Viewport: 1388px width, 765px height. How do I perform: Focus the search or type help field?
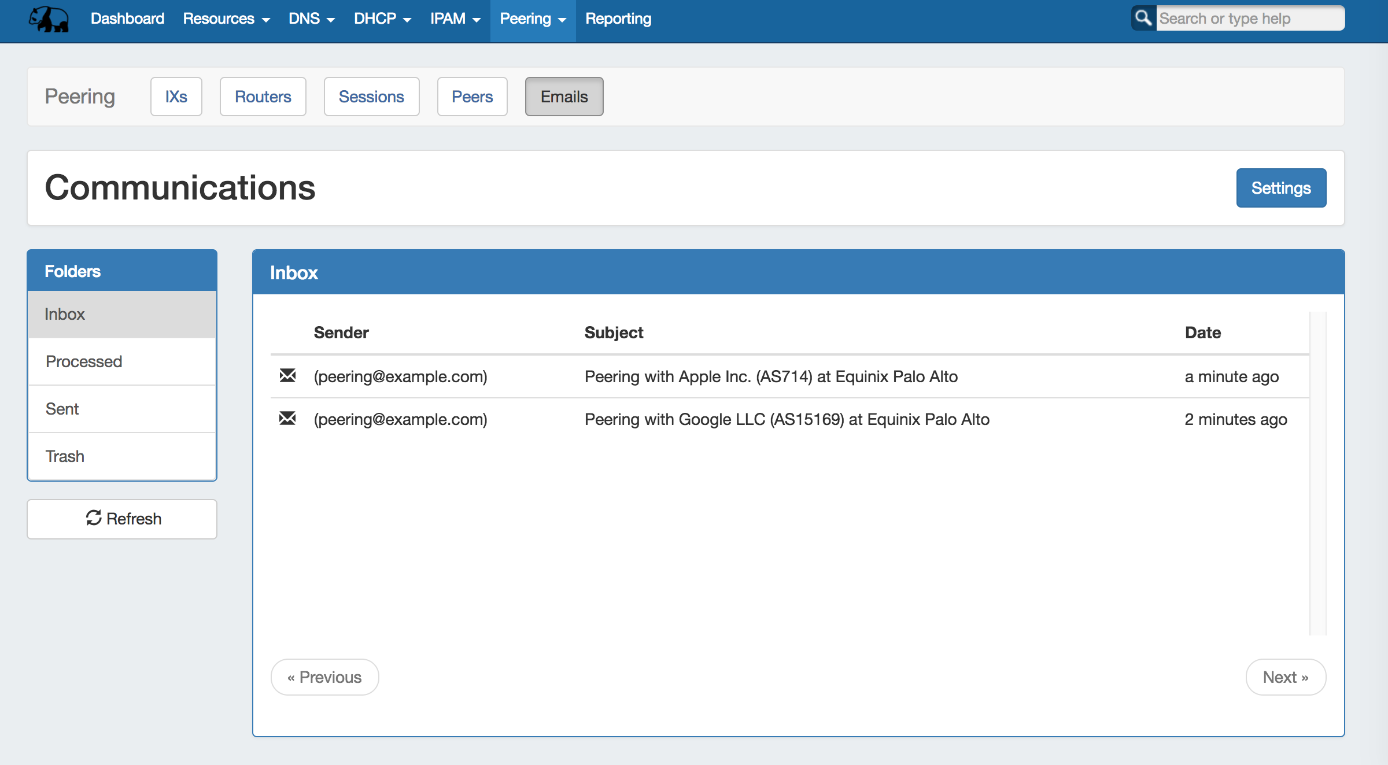tap(1249, 19)
